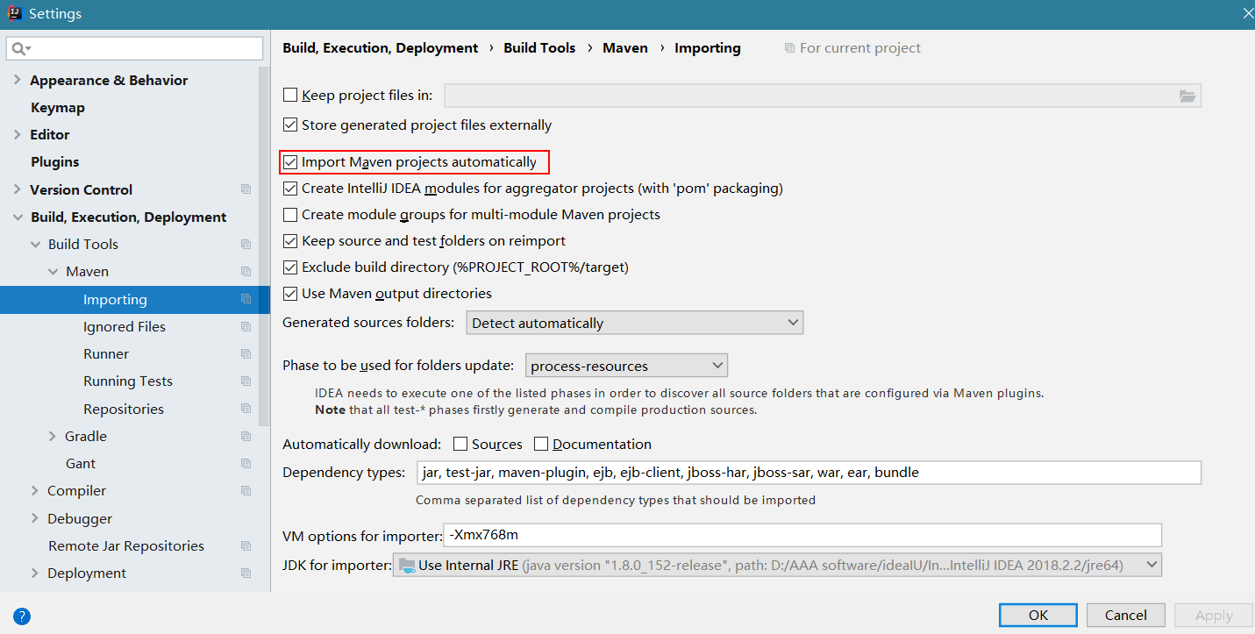This screenshot has width=1255, height=634.
Task: Click the project-level icon beside Compiler
Action: [246, 491]
